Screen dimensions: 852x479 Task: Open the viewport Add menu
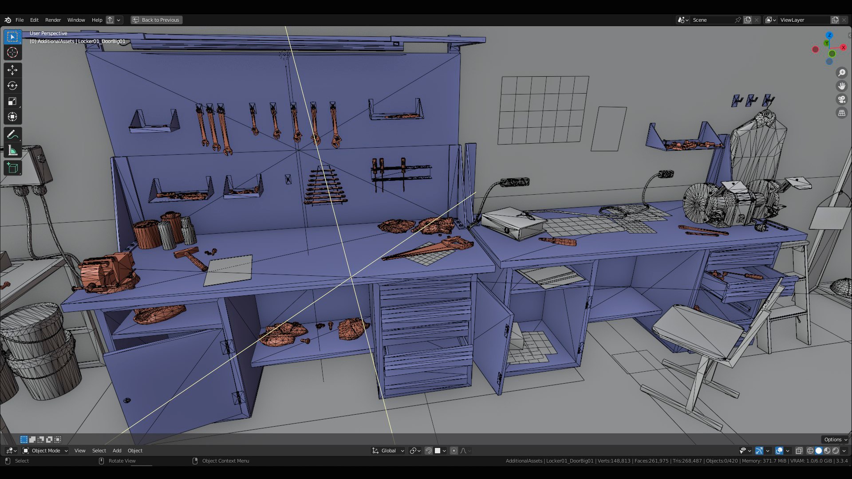(x=117, y=451)
